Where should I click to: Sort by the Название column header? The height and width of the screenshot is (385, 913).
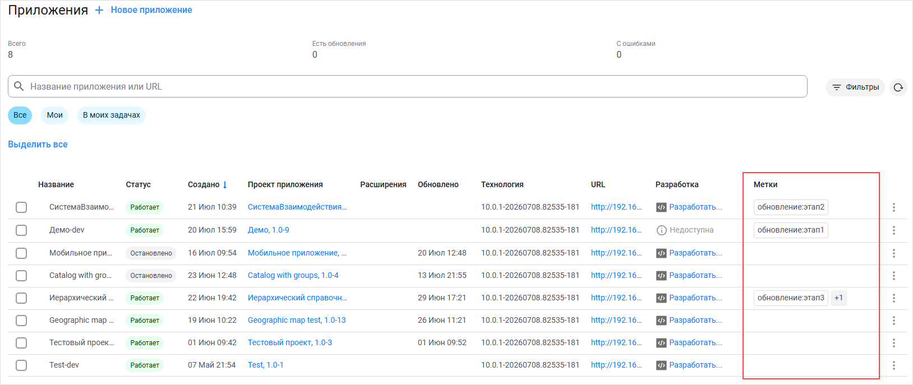(x=56, y=184)
